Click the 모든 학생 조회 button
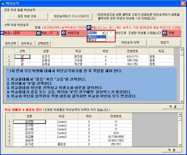 coord(27,16)
